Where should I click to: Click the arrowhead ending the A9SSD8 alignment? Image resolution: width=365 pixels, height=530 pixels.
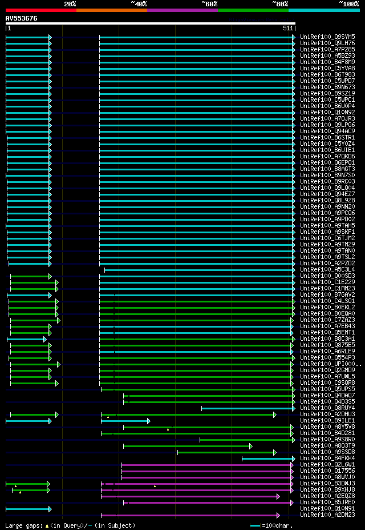click(275, 453)
